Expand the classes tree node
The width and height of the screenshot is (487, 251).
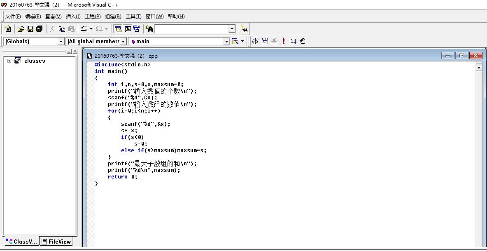9,61
